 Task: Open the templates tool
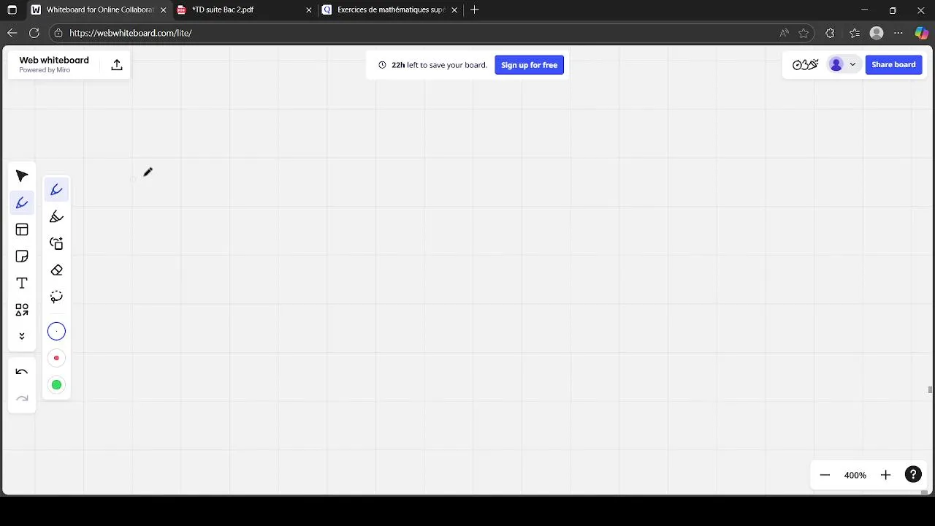click(x=22, y=229)
